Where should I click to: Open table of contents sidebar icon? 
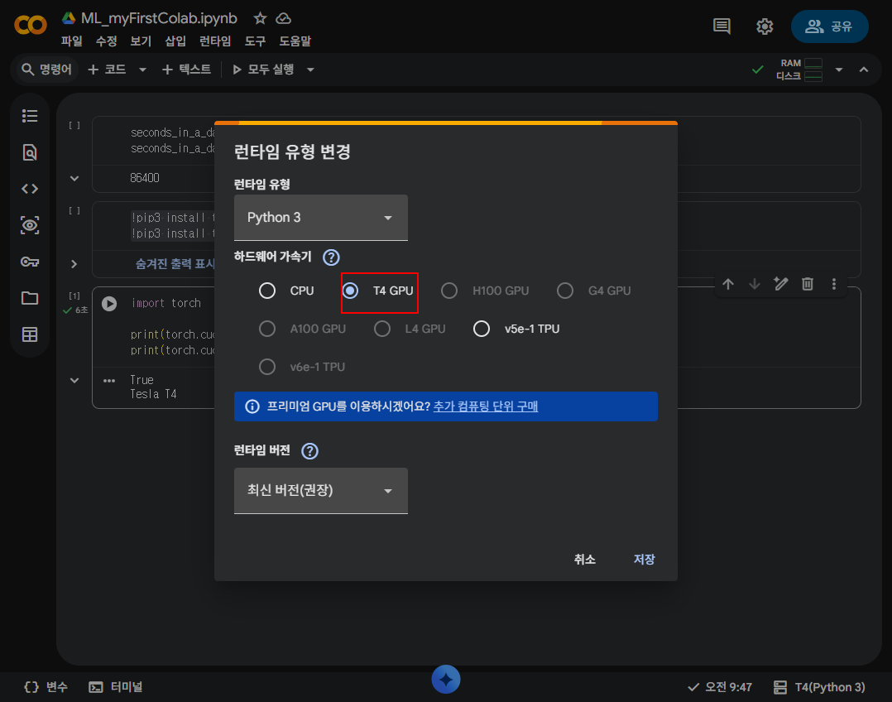click(30, 116)
